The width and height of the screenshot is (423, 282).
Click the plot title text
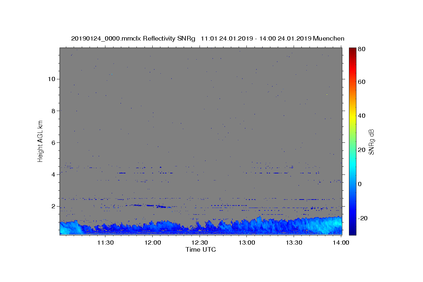tap(208, 38)
